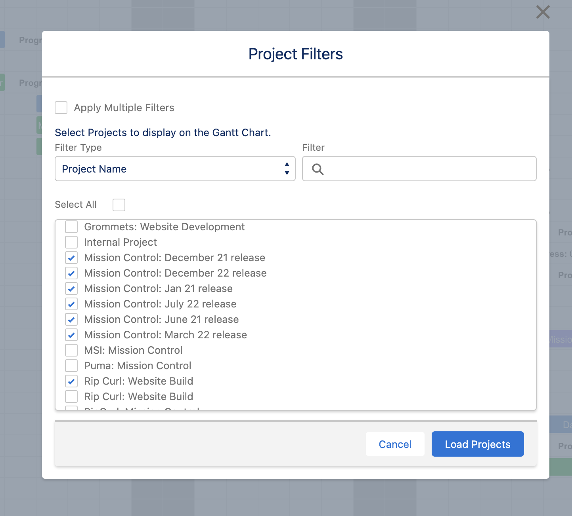Screen dimensions: 572x516
Task: Uncheck Mission Control: December 22 release
Action: coord(71,273)
